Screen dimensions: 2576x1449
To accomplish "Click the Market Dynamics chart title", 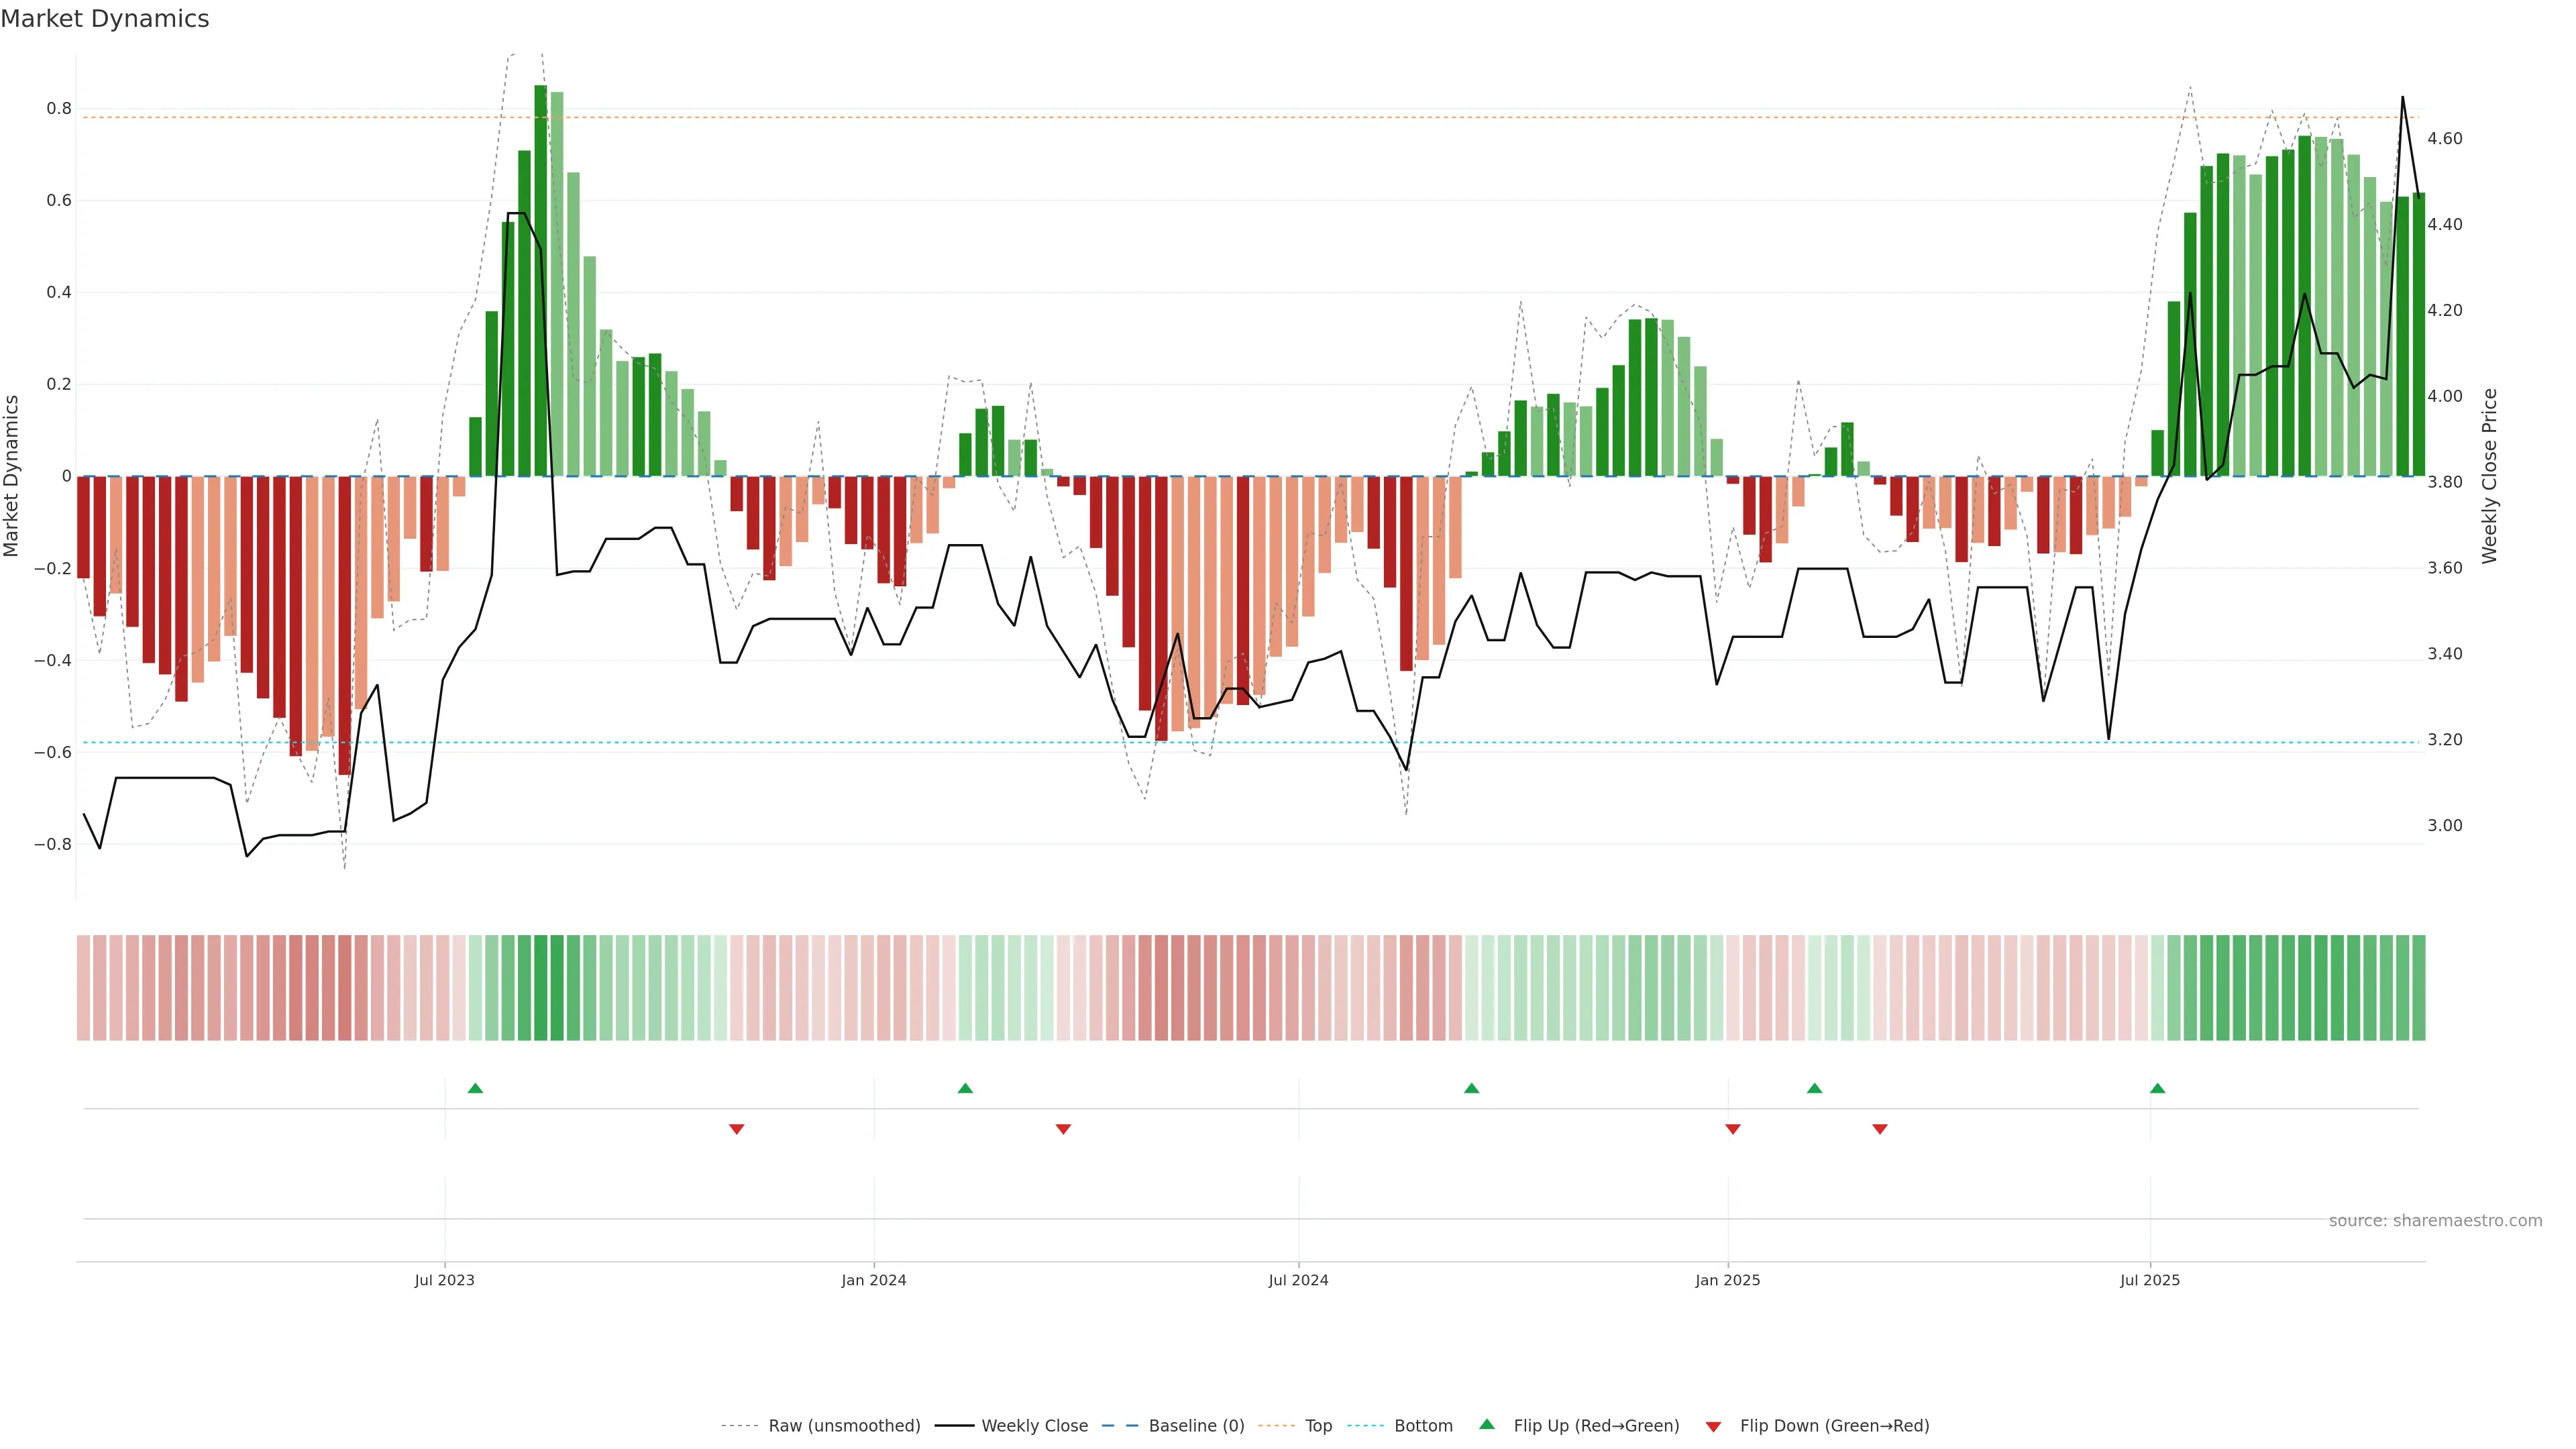I will (x=105, y=19).
